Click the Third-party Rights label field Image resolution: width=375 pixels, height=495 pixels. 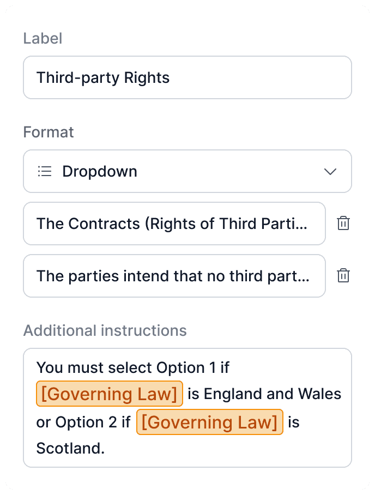point(187,78)
